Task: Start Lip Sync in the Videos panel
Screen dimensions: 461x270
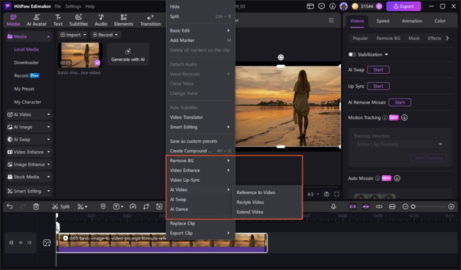Action: tap(378, 86)
